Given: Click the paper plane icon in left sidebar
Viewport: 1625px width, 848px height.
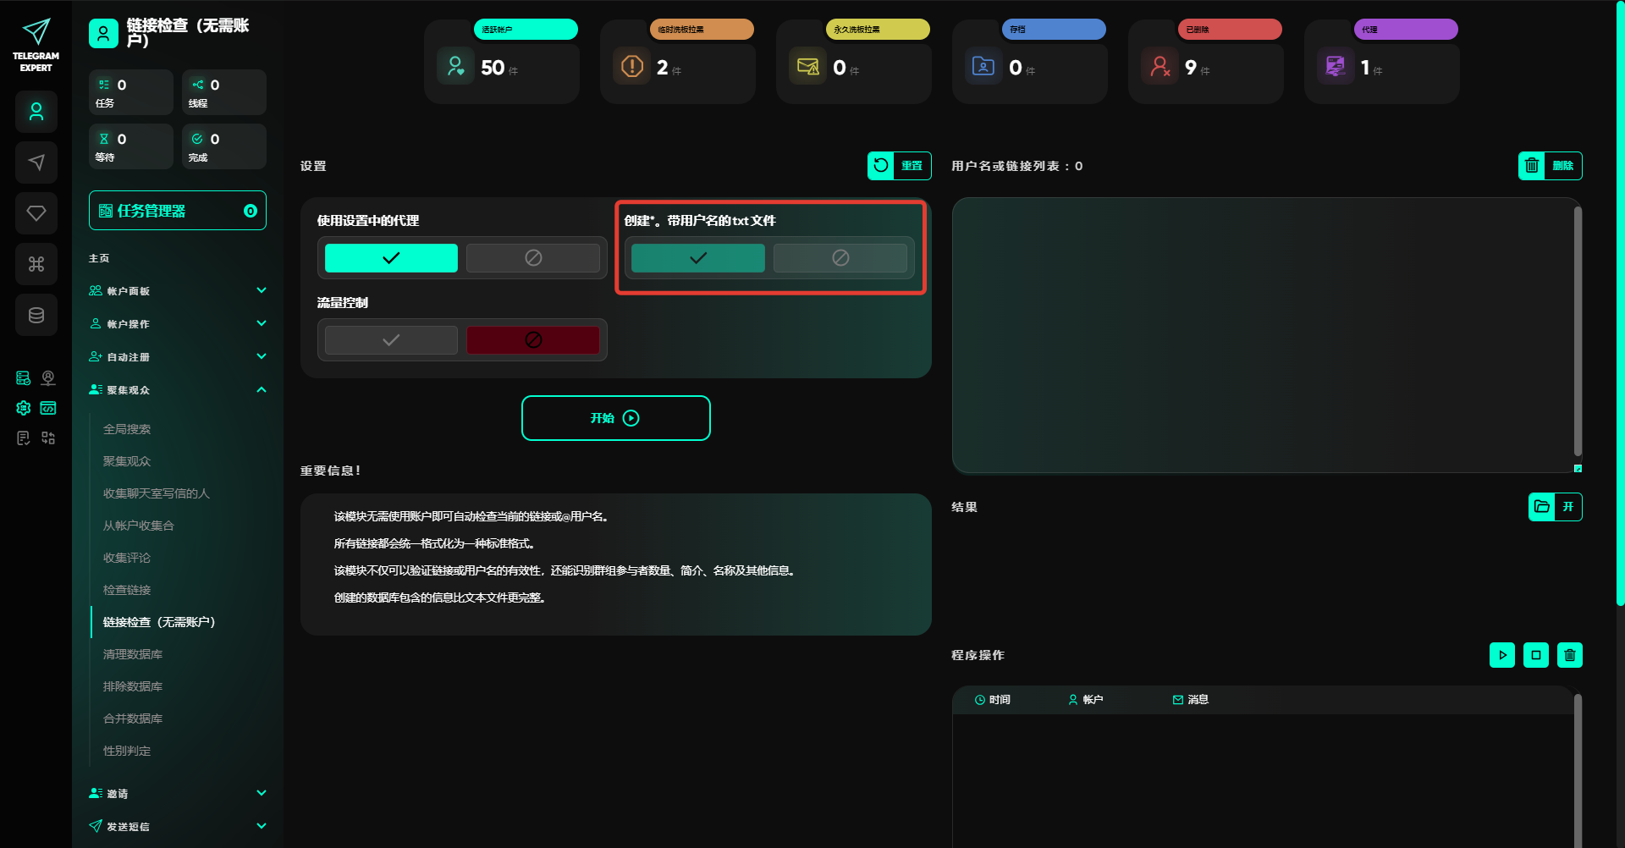Looking at the screenshot, I should click(x=36, y=162).
